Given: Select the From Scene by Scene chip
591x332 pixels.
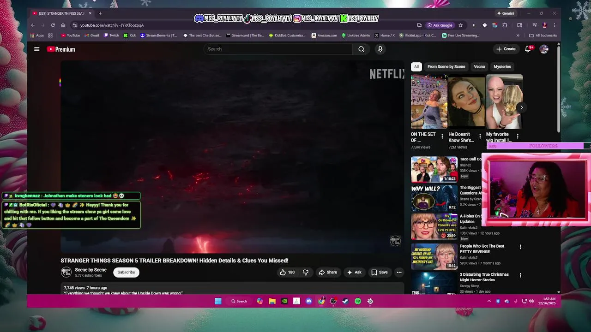Looking at the screenshot, I should [x=446, y=66].
